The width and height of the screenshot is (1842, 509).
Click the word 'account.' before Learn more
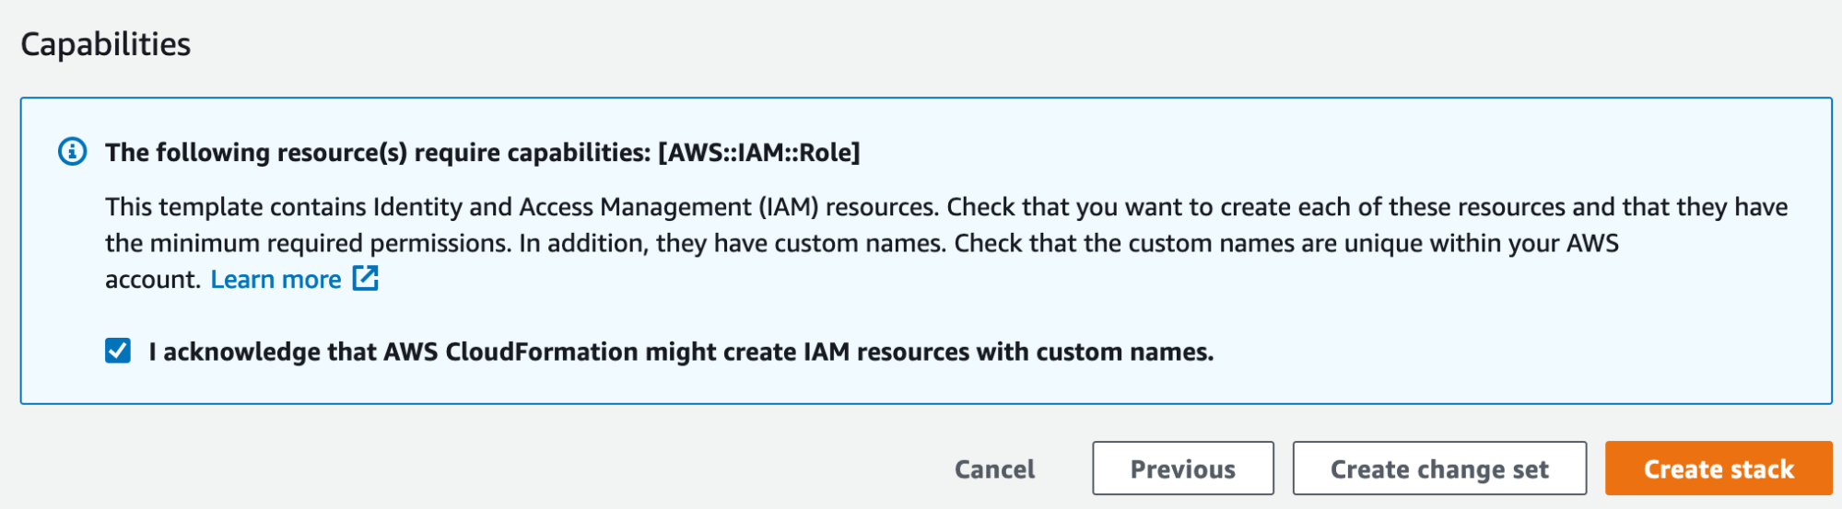point(153,280)
